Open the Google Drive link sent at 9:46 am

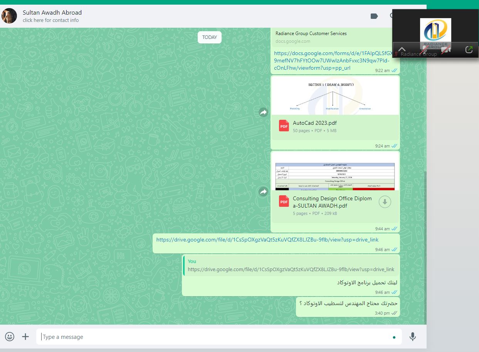(267, 240)
